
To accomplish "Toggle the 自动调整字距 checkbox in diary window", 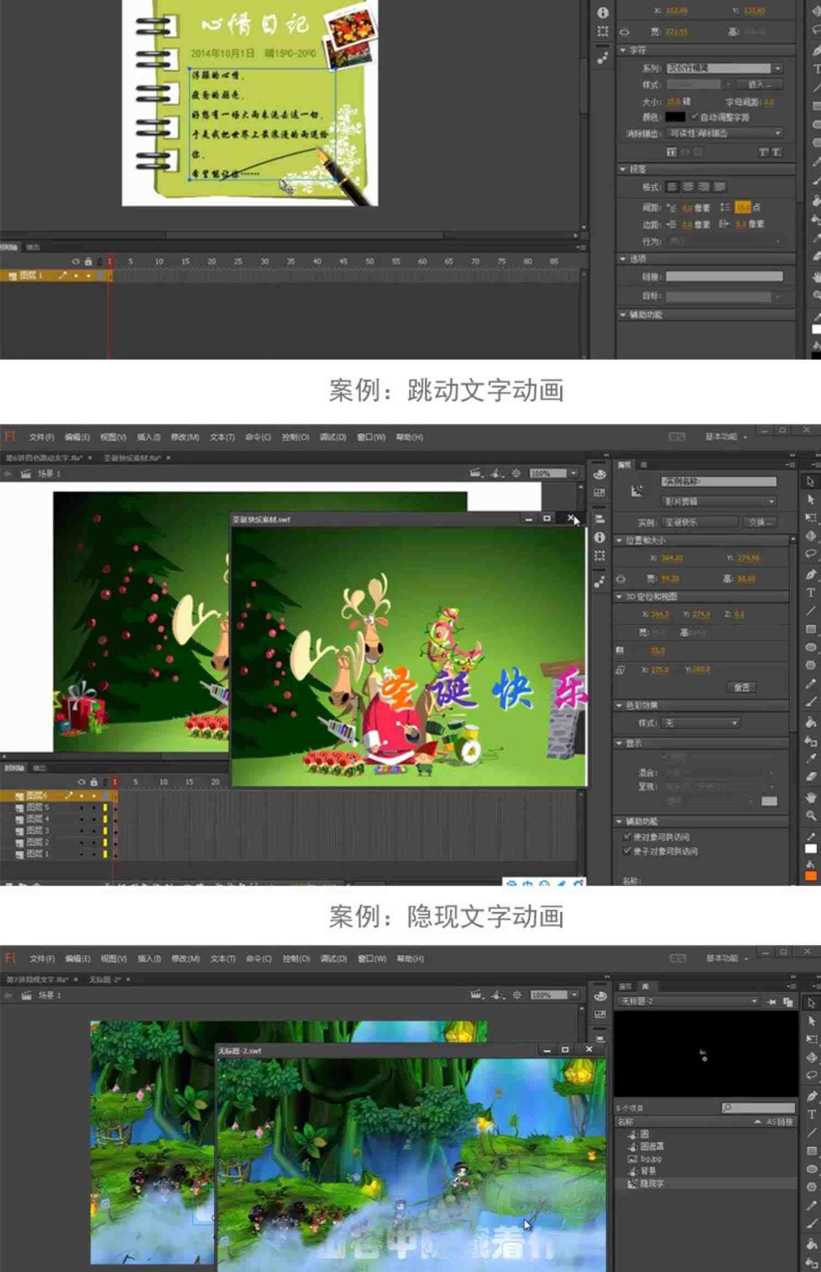I will (x=695, y=117).
